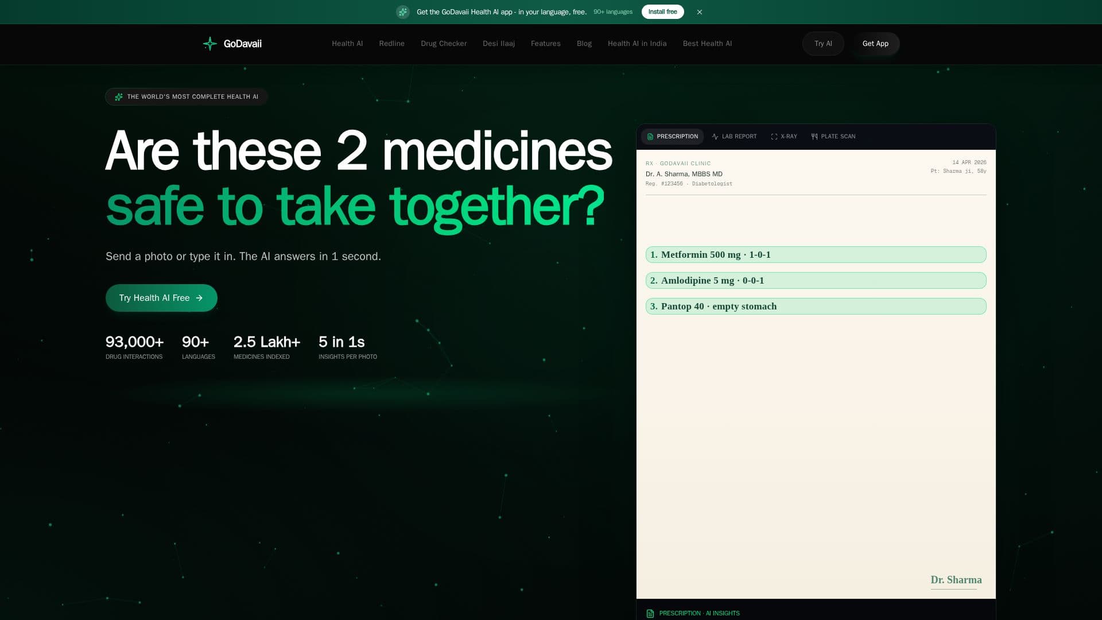Click the 90+ languages stat
The width and height of the screenshot is (1102, 620).
(x=199, y=348)
